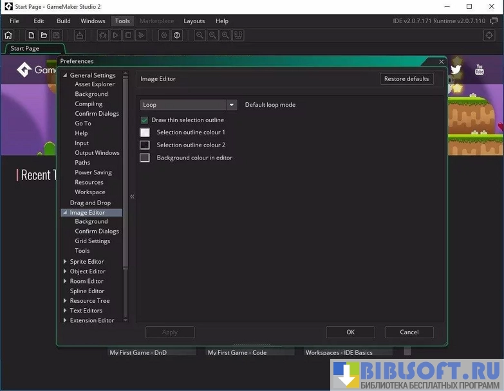This screenshot has width=504, height=391.
Task: Collapse the General Settings tree node
Action: click(x=65, y=75)
